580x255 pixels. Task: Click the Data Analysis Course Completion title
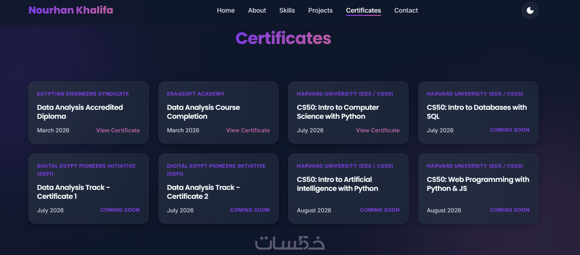click(x=203, y=112)
